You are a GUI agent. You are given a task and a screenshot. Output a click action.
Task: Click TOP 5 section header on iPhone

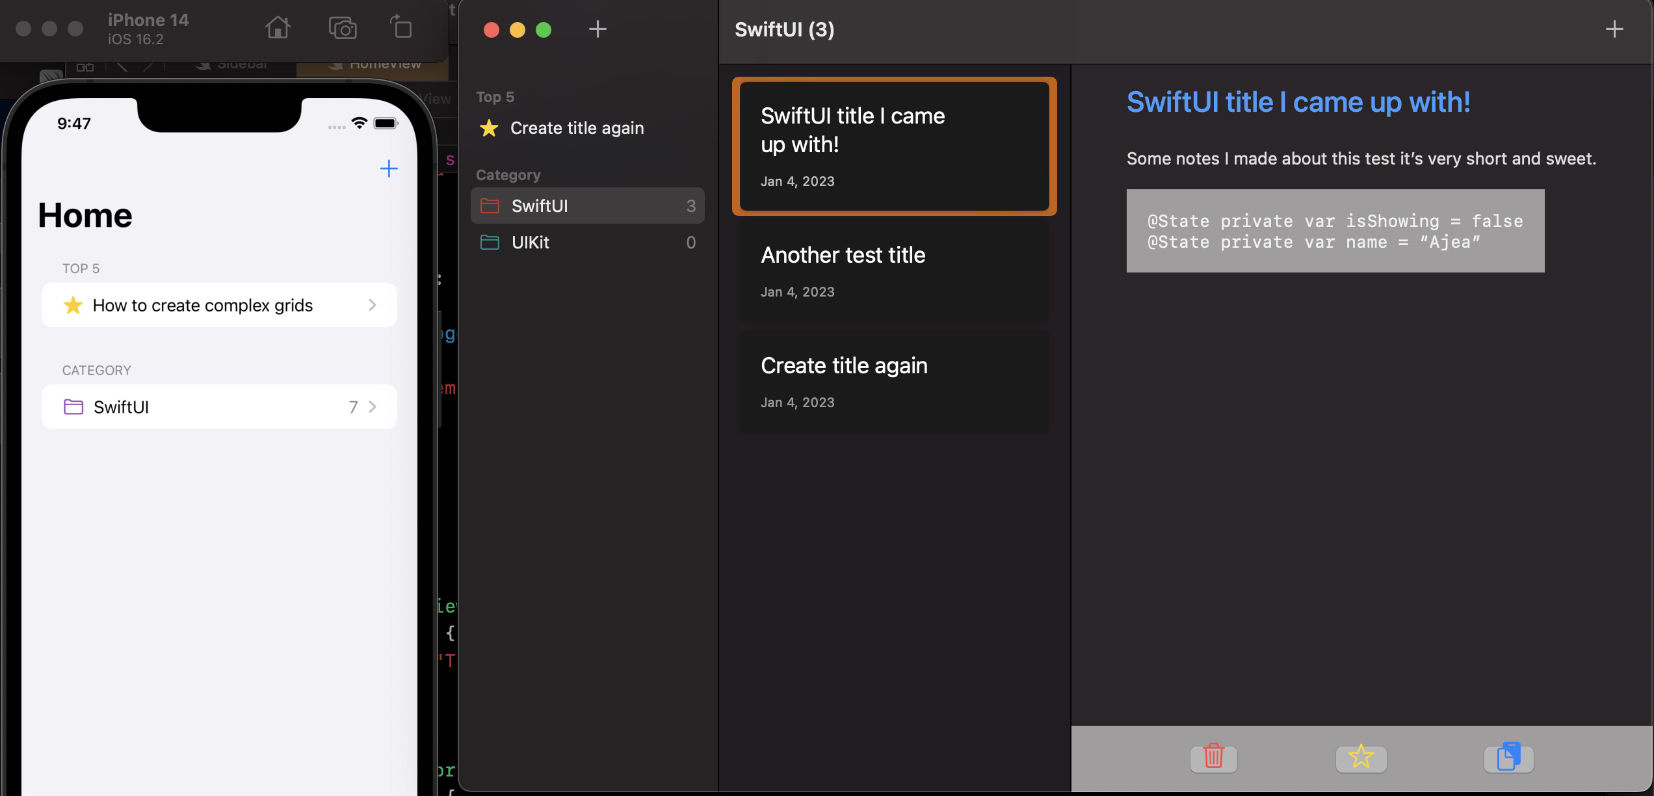(x=81, y=269)
